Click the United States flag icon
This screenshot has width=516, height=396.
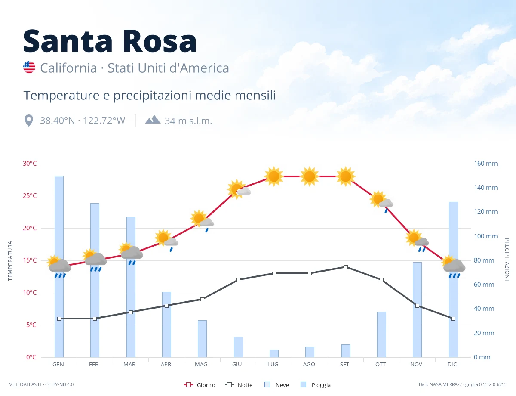coord(29,67)
